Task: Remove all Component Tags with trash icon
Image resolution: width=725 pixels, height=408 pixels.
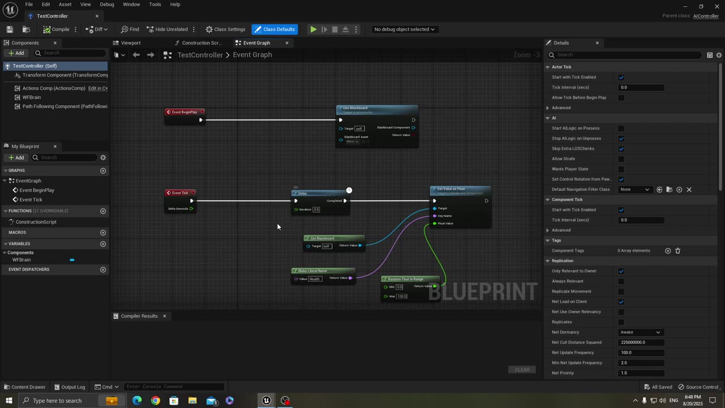Action: [x=678, y=250]
